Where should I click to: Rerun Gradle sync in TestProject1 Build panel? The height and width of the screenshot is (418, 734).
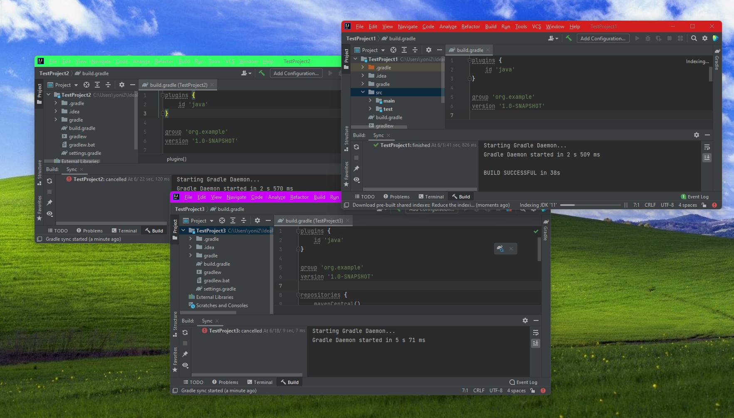pos(356,147)
